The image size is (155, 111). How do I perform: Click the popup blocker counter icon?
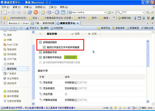coord(134,108)
